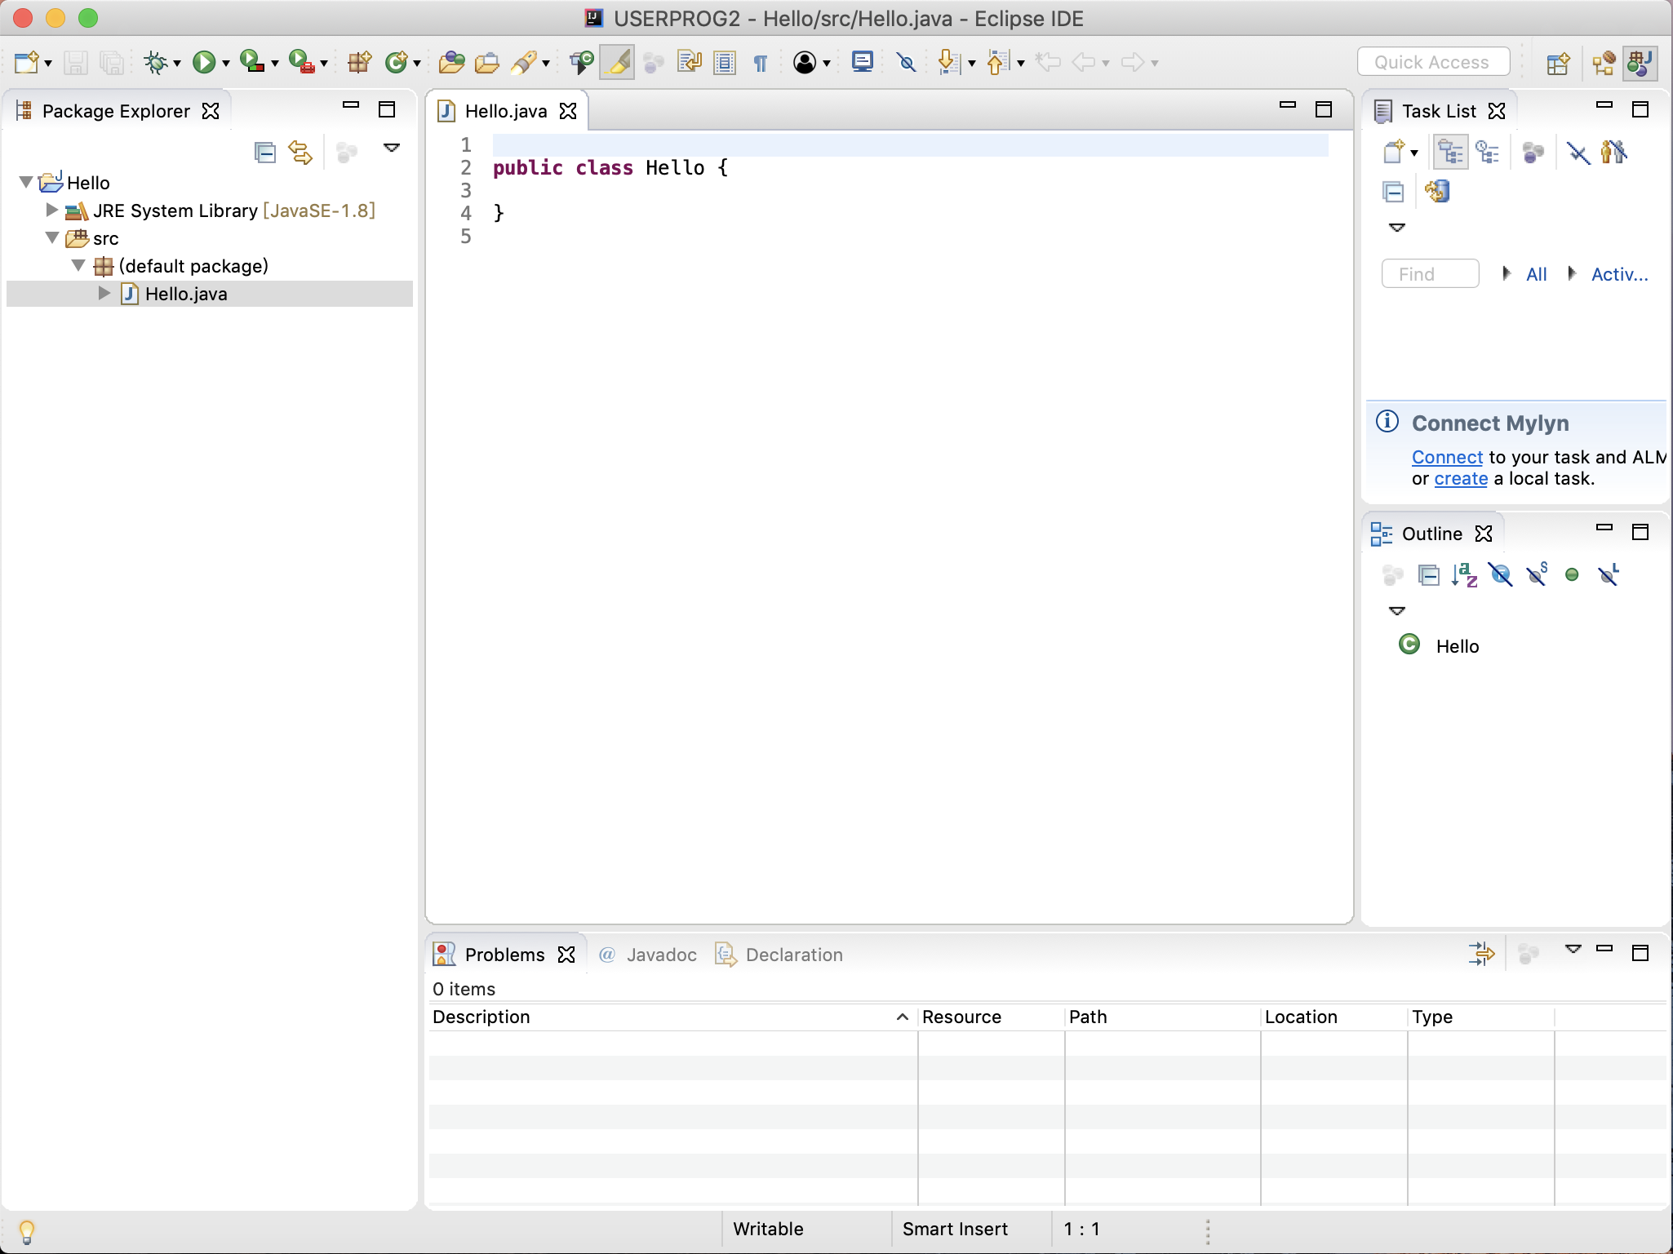Click the tip lightbulb in status bar
1673x1254 pixels.
pyautogui.click(x=27, y=1232)
